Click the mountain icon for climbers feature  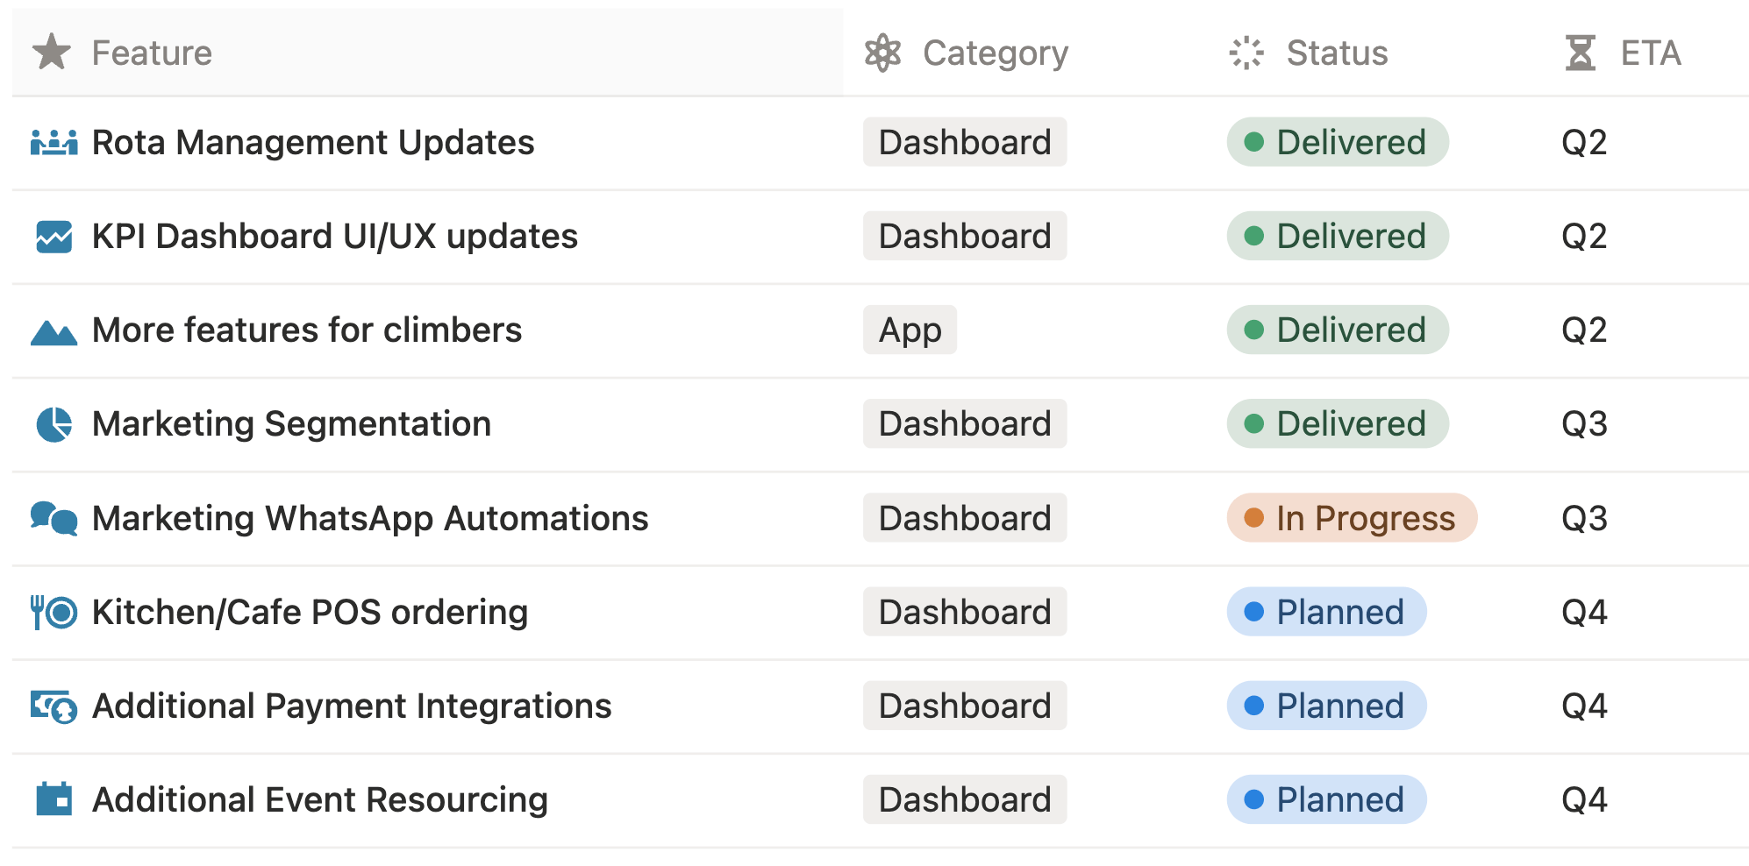point(54,332)
